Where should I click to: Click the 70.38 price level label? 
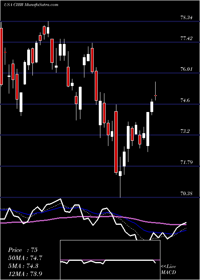tap(186, 193)
